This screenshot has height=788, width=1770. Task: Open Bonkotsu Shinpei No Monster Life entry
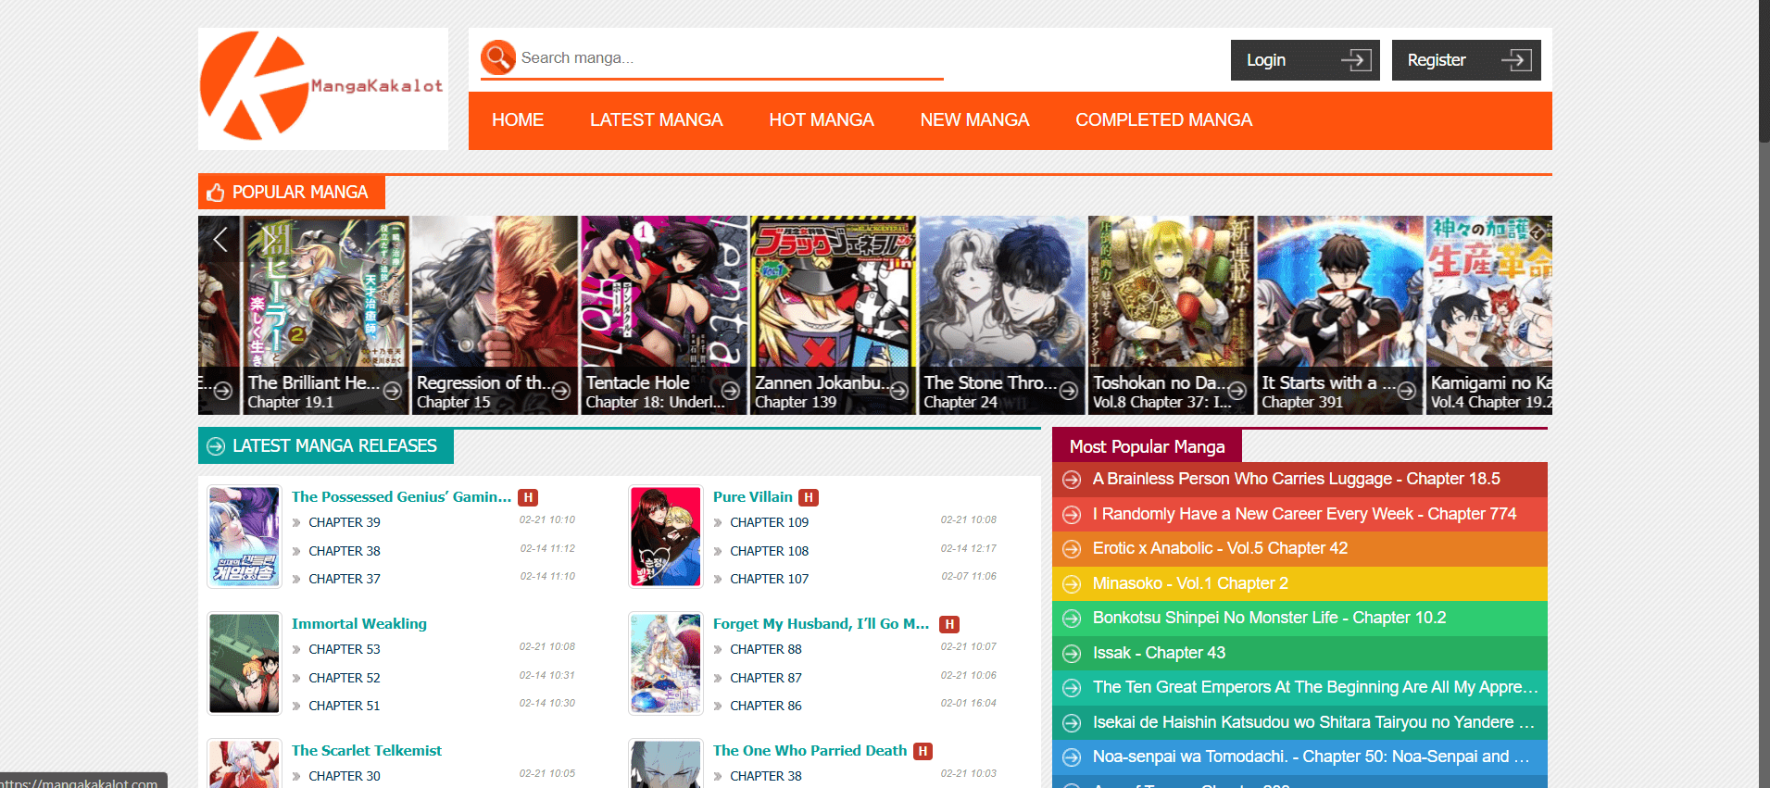click(1269, 618)
